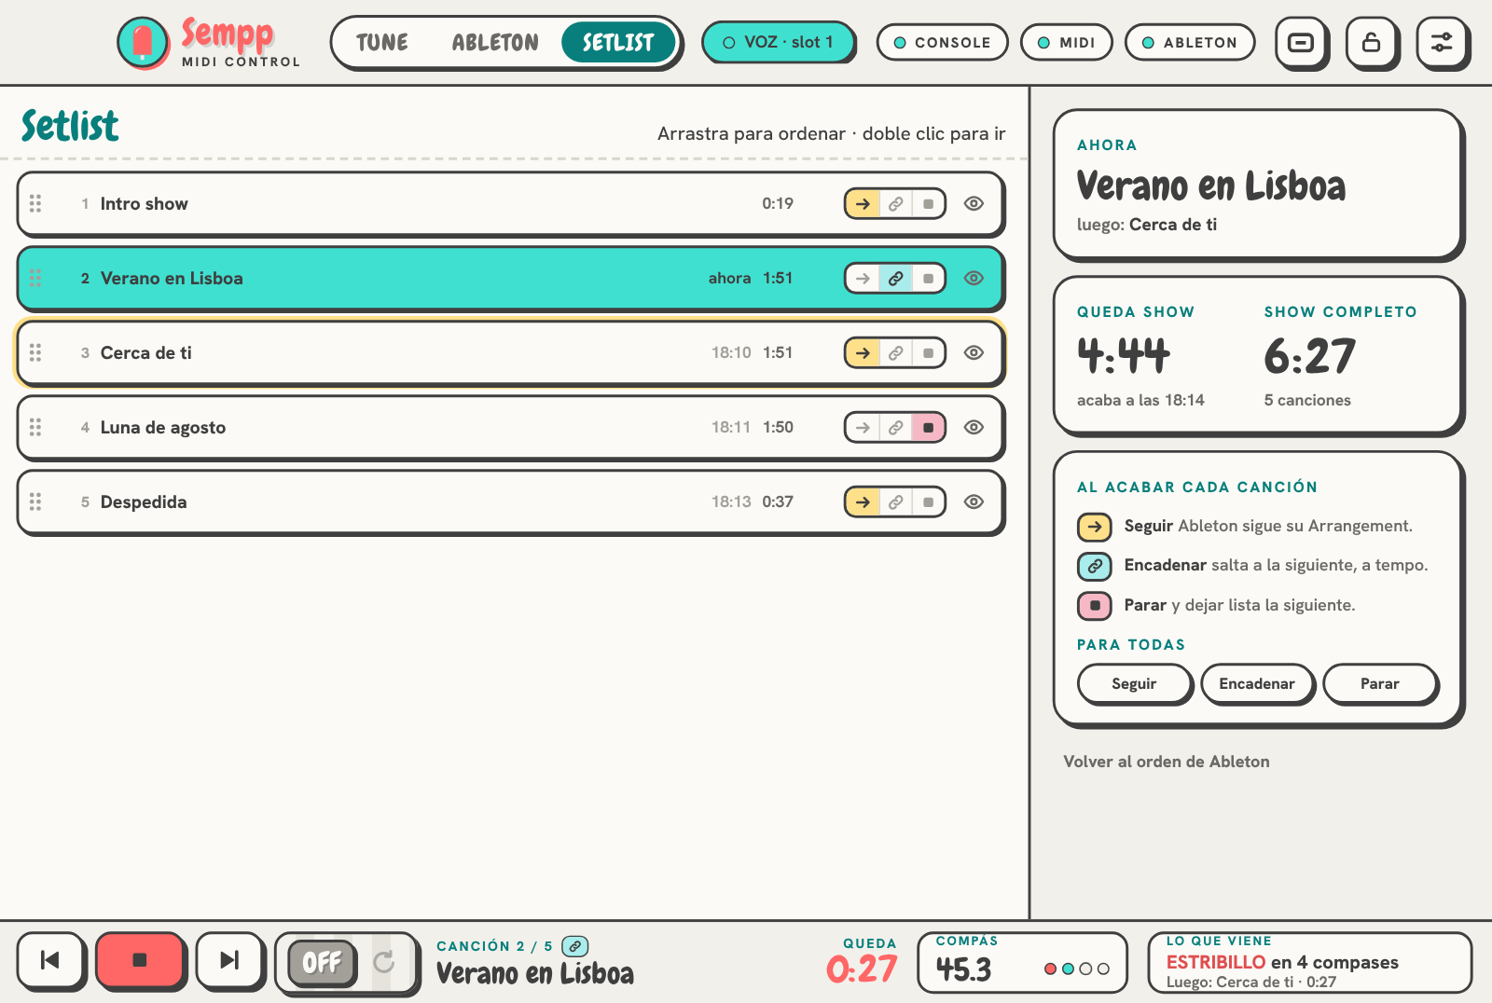1492x1003 pixels.
Task: Toggle visibility eye for Cerca de ti
Action: [x=974, y=352]
